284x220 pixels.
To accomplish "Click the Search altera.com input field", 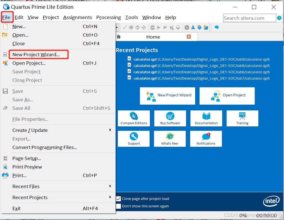I will pyautogui.click(x=250, y=18).
